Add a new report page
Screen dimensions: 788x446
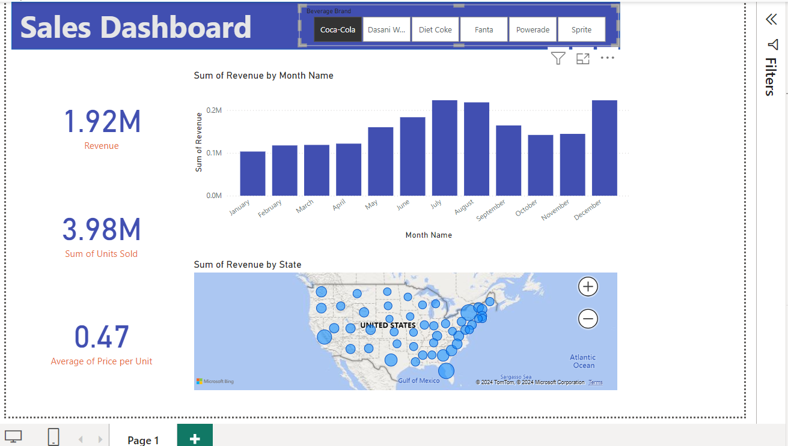pyautogui.click(x=195, y=439)
